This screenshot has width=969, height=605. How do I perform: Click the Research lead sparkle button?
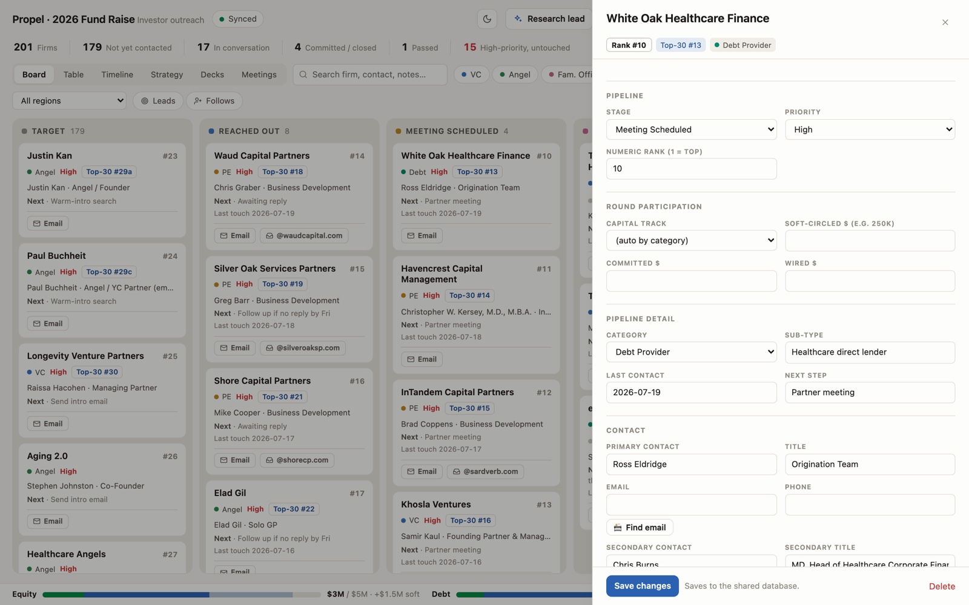coord(549,19)
